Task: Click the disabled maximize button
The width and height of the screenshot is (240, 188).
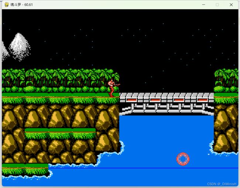Action: (x=217, y=5)
